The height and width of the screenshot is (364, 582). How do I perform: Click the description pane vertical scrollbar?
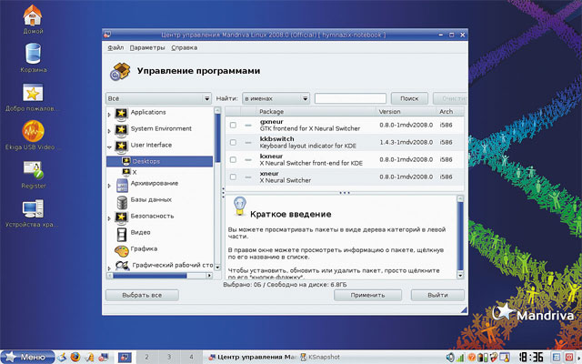pyautogui.click(x=460, y=237)
